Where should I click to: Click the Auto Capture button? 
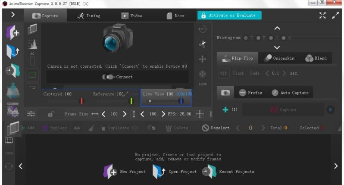(x=290, y=93)
